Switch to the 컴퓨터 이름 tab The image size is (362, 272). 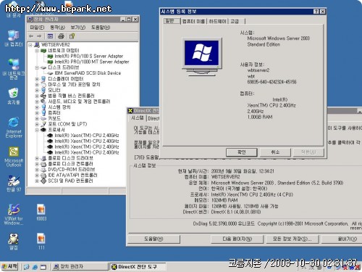tap(193, 21)
